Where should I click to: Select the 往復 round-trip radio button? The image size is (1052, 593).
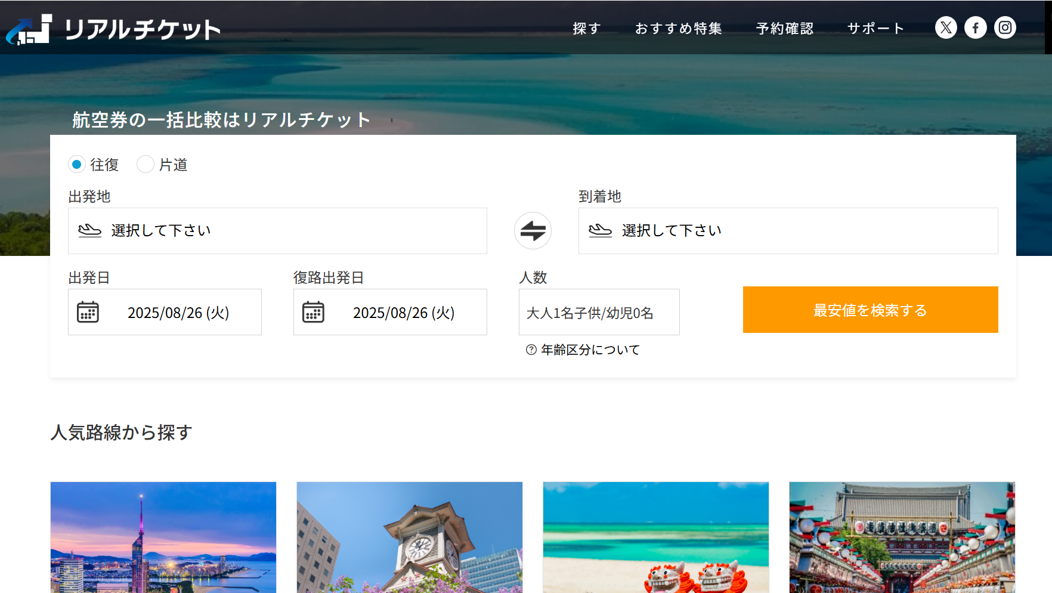76,164
